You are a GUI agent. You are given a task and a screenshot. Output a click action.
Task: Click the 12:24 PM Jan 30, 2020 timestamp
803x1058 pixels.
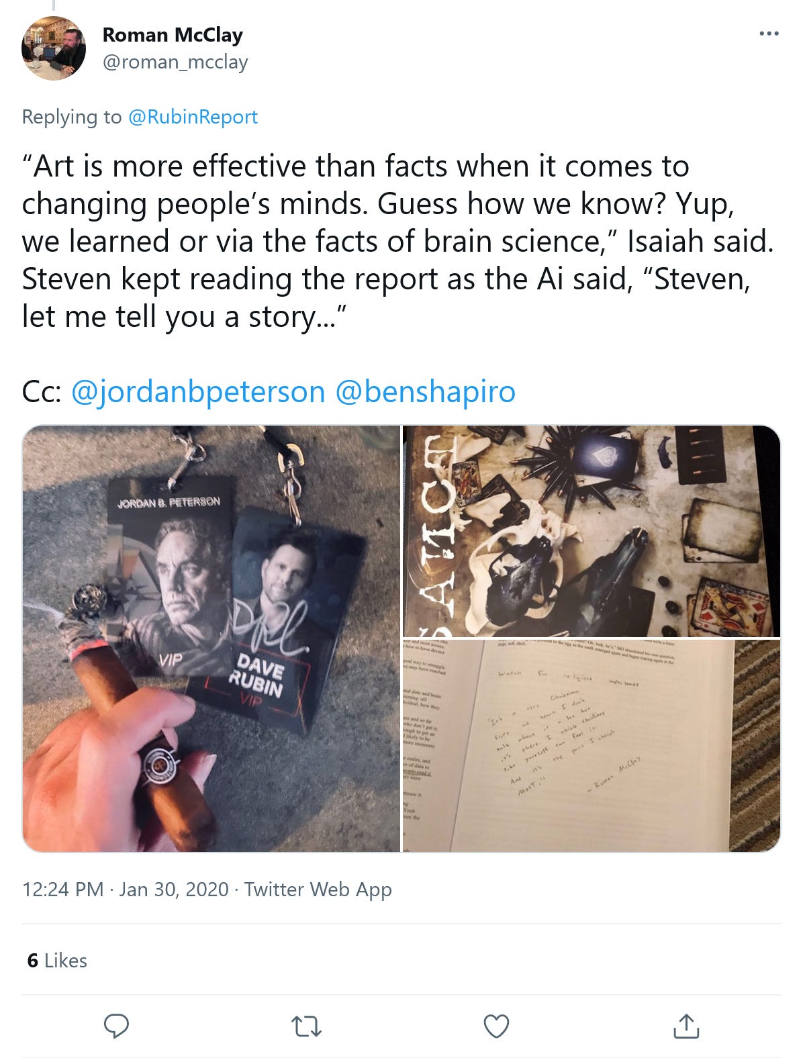pos(126,889)
